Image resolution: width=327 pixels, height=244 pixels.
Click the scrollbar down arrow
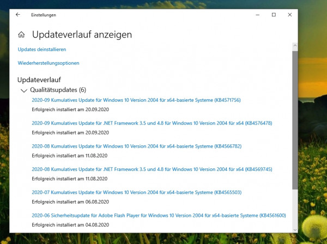pos(295,230)
